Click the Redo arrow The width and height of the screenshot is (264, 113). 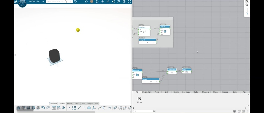click(x=48, y=108)
